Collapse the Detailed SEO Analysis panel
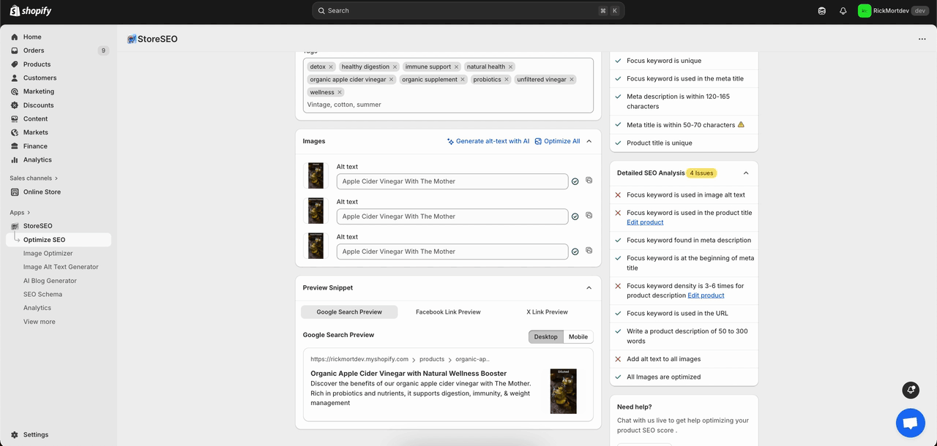The height and width of the screenshot is (446, 937). [746, 173]
